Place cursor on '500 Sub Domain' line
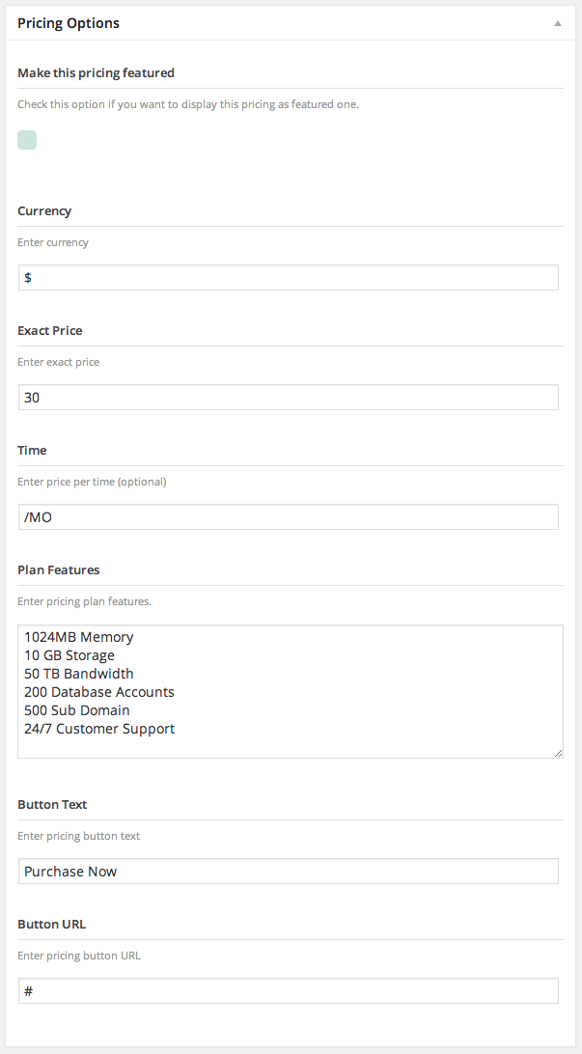Image resolution: width=582 pixels, height=1054 pixels. [77, 710]
